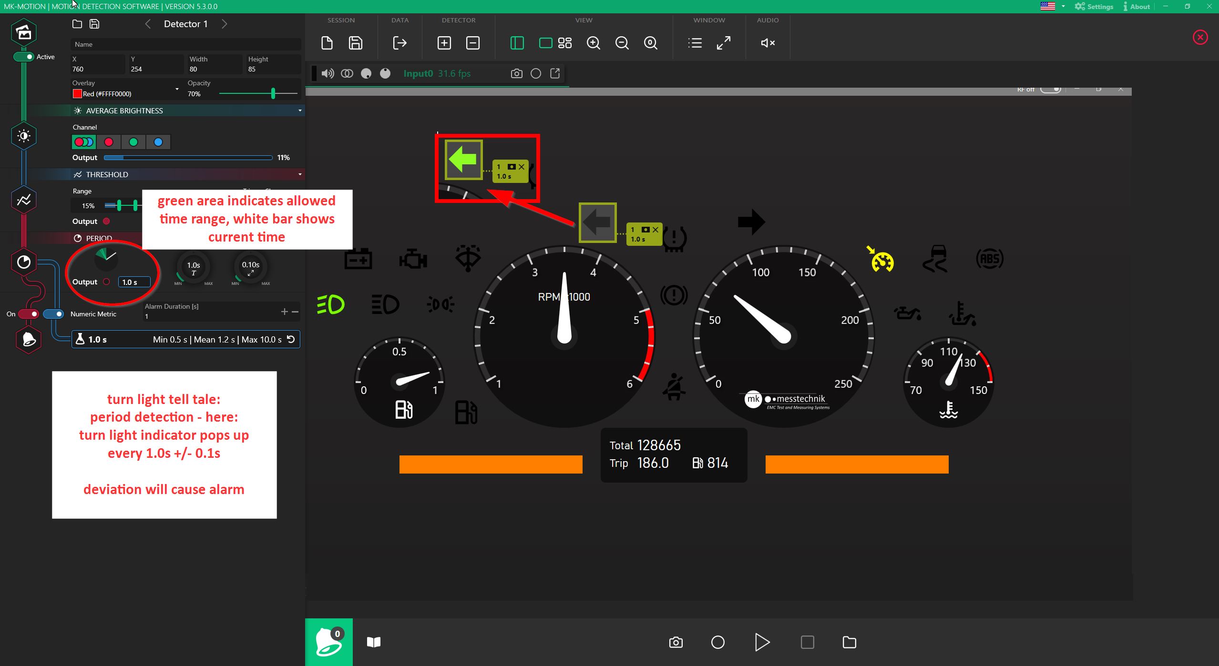Reset zoom to default

(x=651, y=43)
